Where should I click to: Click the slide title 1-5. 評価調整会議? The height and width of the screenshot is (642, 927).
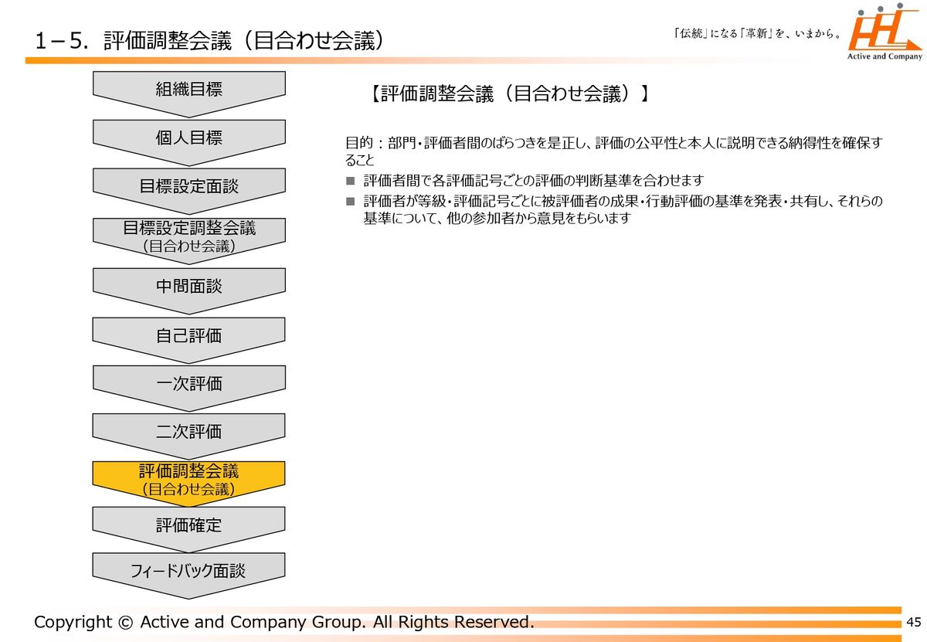(209, 41)
